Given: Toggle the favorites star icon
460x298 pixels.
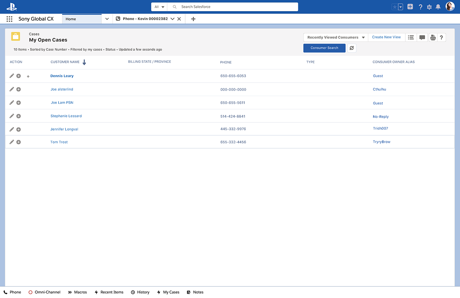Looking at the screenshot, I should click(x=395, y=7).
